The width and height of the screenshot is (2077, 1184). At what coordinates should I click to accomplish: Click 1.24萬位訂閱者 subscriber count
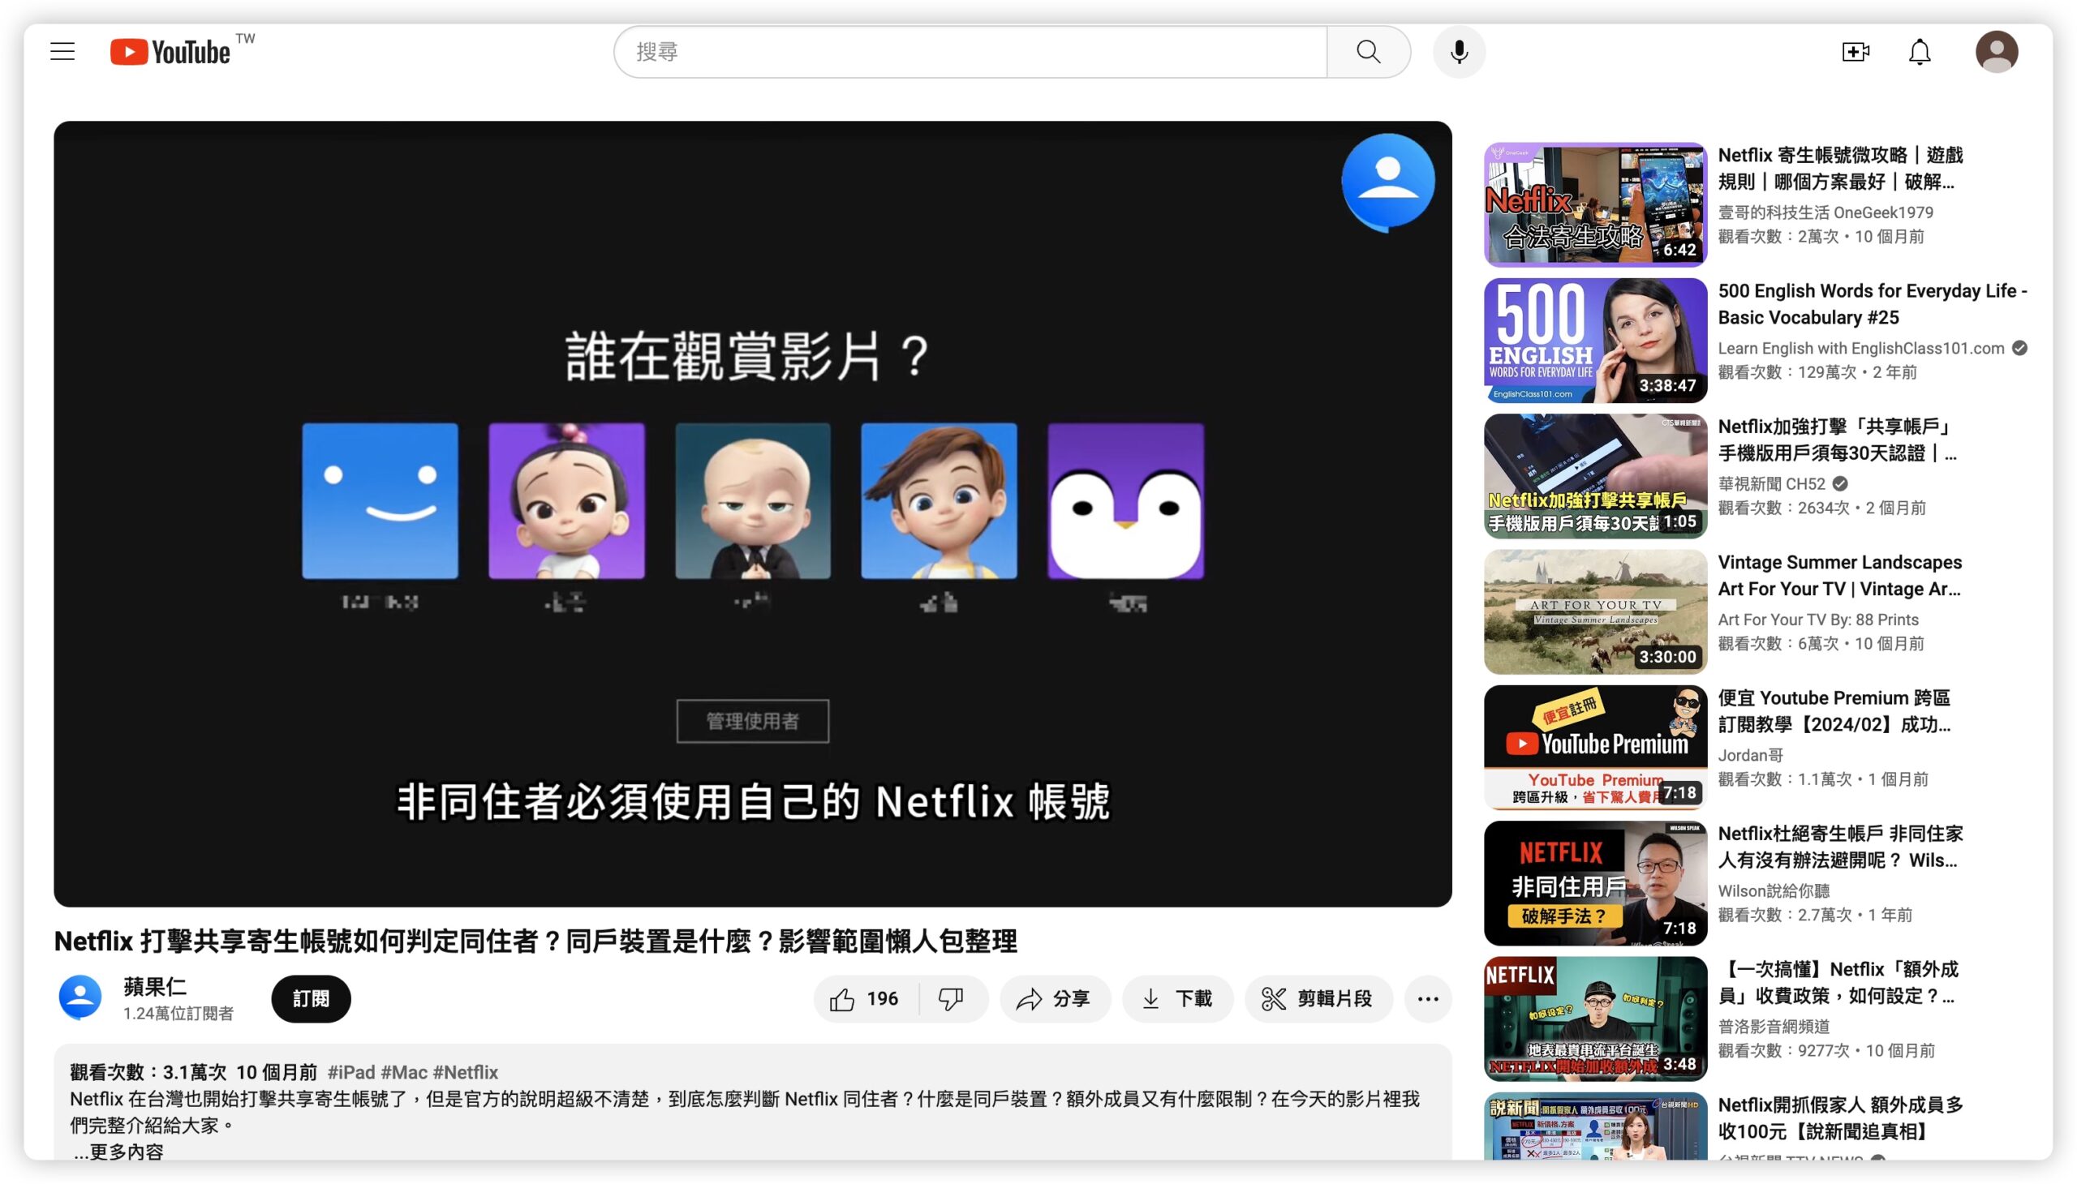tap(178, 1013)
